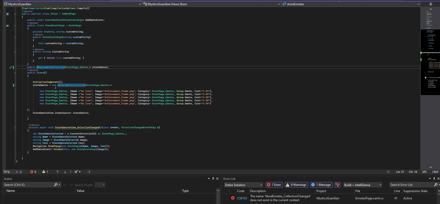Viewport: 440px width, 204px height.
Task: Open the Build + IntelliSense dropdown
Action: coord(363,185)
